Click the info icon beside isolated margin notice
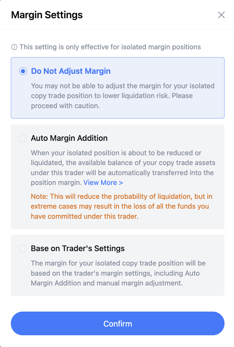The width and height of the screenshot is (234, 347). point(14,47)
